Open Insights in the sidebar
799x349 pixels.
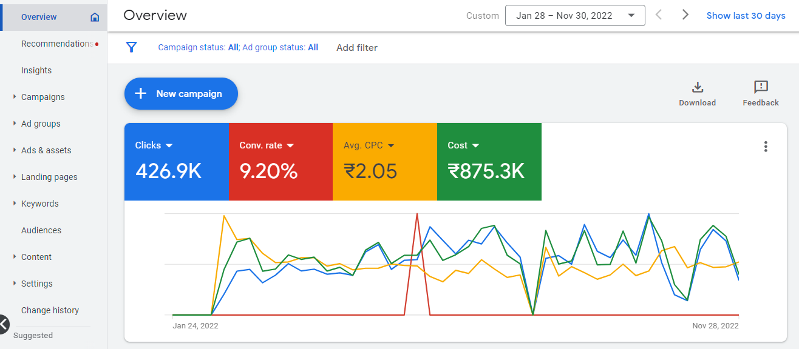pos(36,70)
